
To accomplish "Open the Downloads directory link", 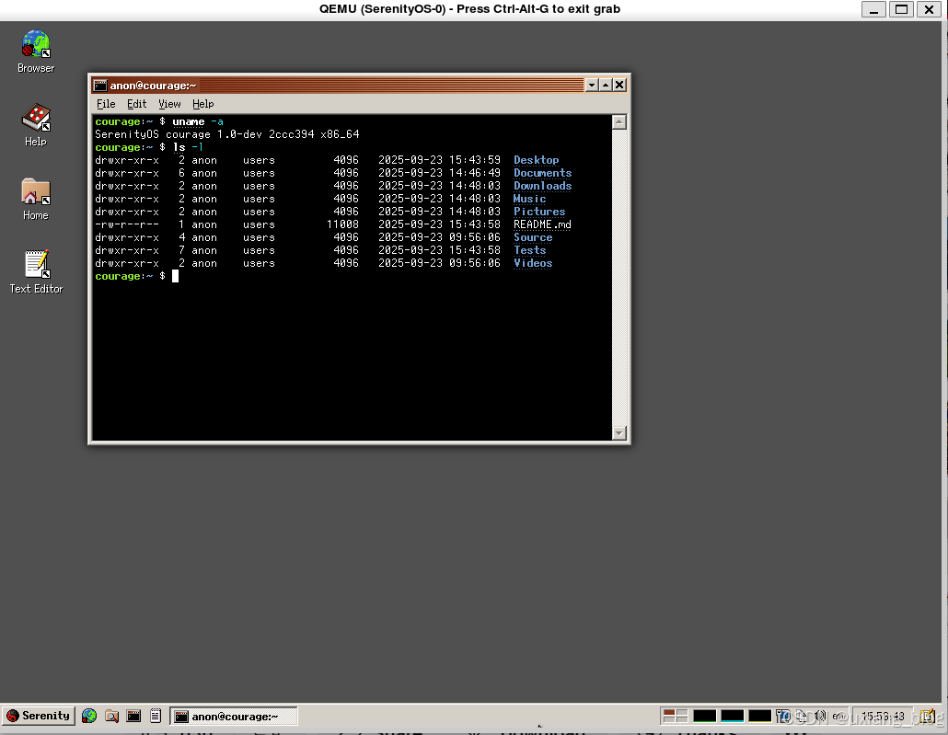I will (542, 186).
